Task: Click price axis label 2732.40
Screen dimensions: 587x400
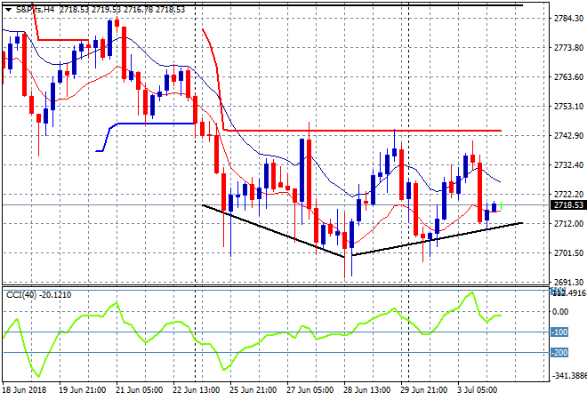Action: pyautogui.click(x=568, y=164)
